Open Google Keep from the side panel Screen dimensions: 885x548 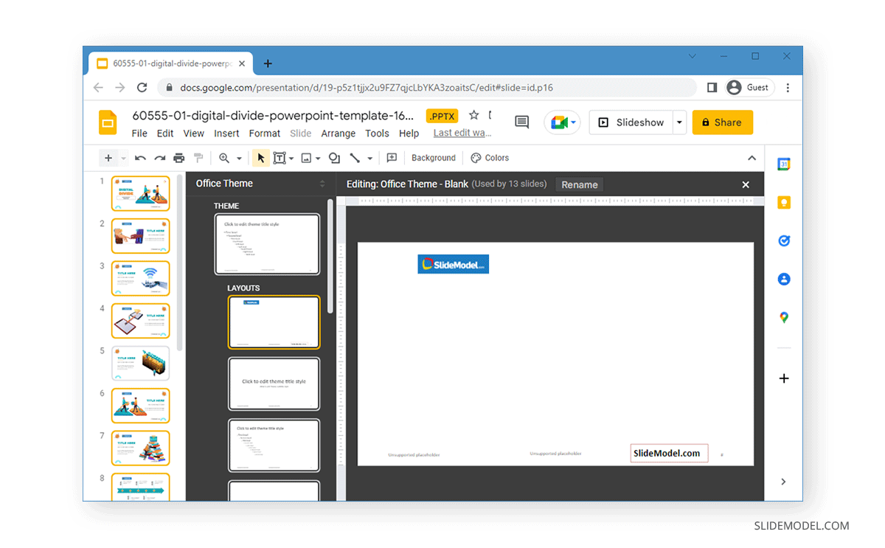(783, 202)
